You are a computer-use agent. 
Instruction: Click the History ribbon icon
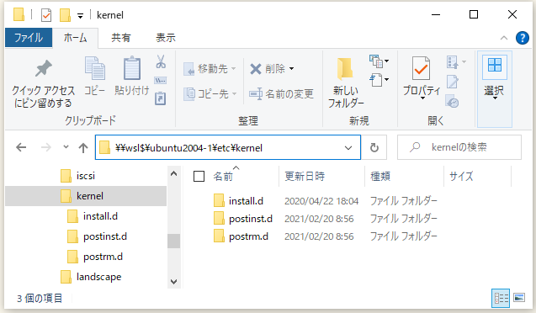[x=452, y=101]
